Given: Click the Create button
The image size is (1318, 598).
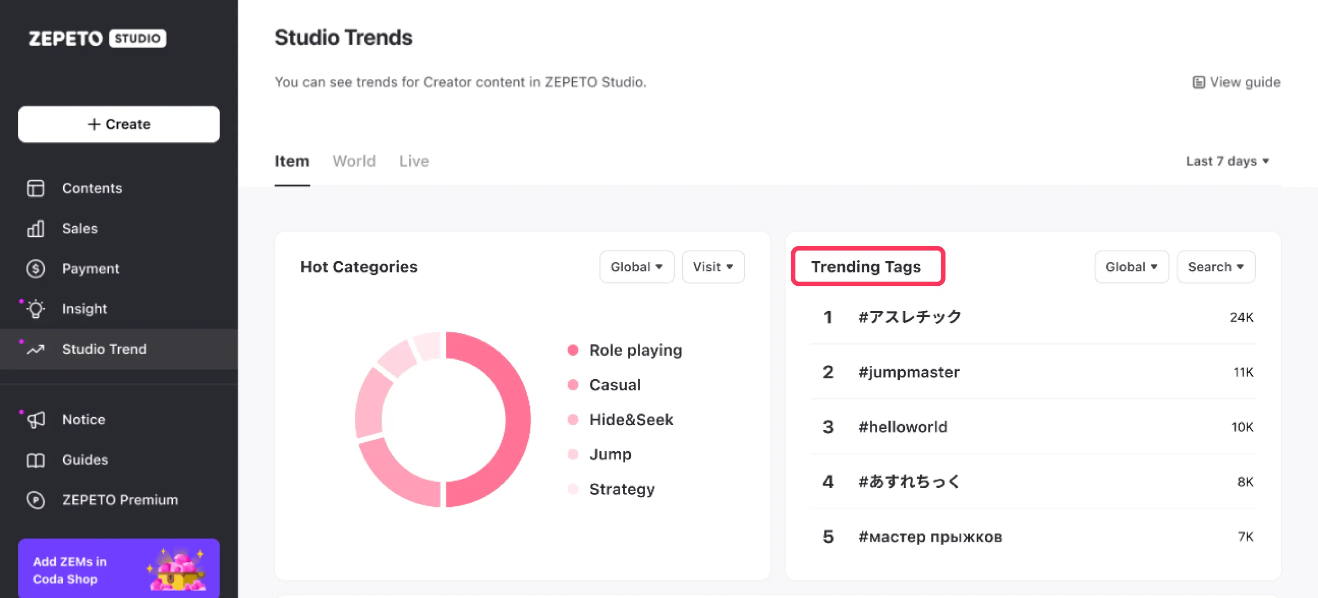Looking at the screenshot, I should (119, 124).
